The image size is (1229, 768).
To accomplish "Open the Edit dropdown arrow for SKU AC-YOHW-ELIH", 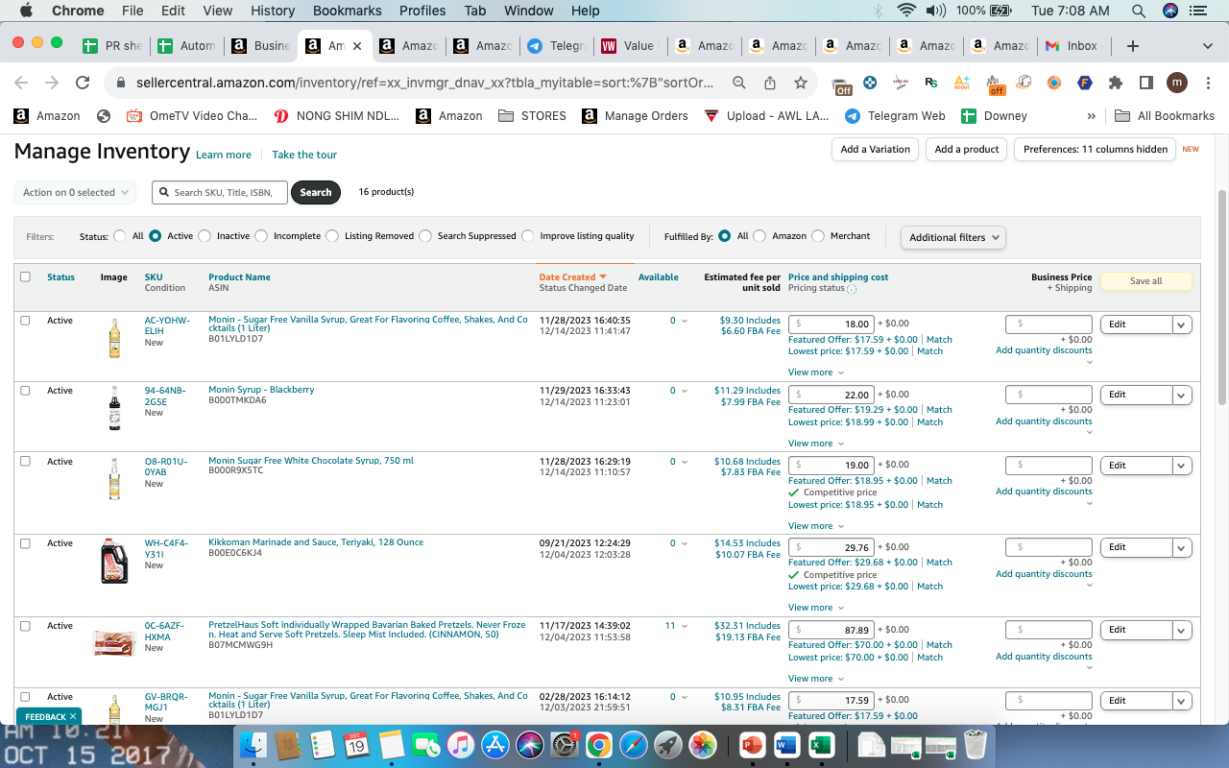I will (x=1183, y=324).
